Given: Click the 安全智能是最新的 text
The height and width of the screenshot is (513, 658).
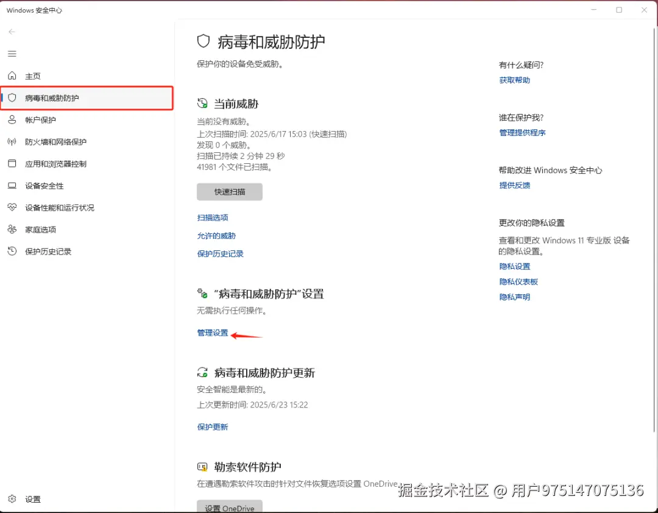Looking at the screenshot, I should click(232, 389).
